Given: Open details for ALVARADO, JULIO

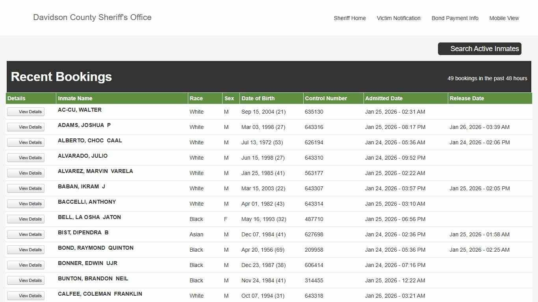Looking at the screenshot, I should pos(26,158).
